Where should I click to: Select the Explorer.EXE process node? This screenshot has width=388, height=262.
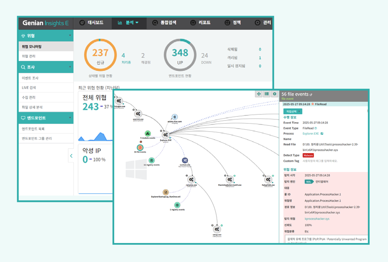165,135
